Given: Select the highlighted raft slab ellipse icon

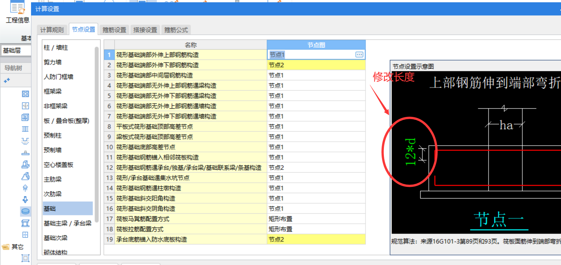Looking at the screenshot, I should (x=25, y=211).
